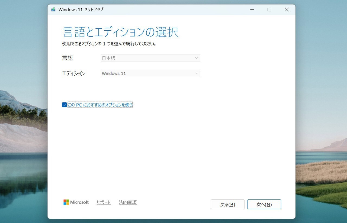Click the Windows 11 setup icon in title bar
This screenshot has width=347, height=223.
click(53, 9)
